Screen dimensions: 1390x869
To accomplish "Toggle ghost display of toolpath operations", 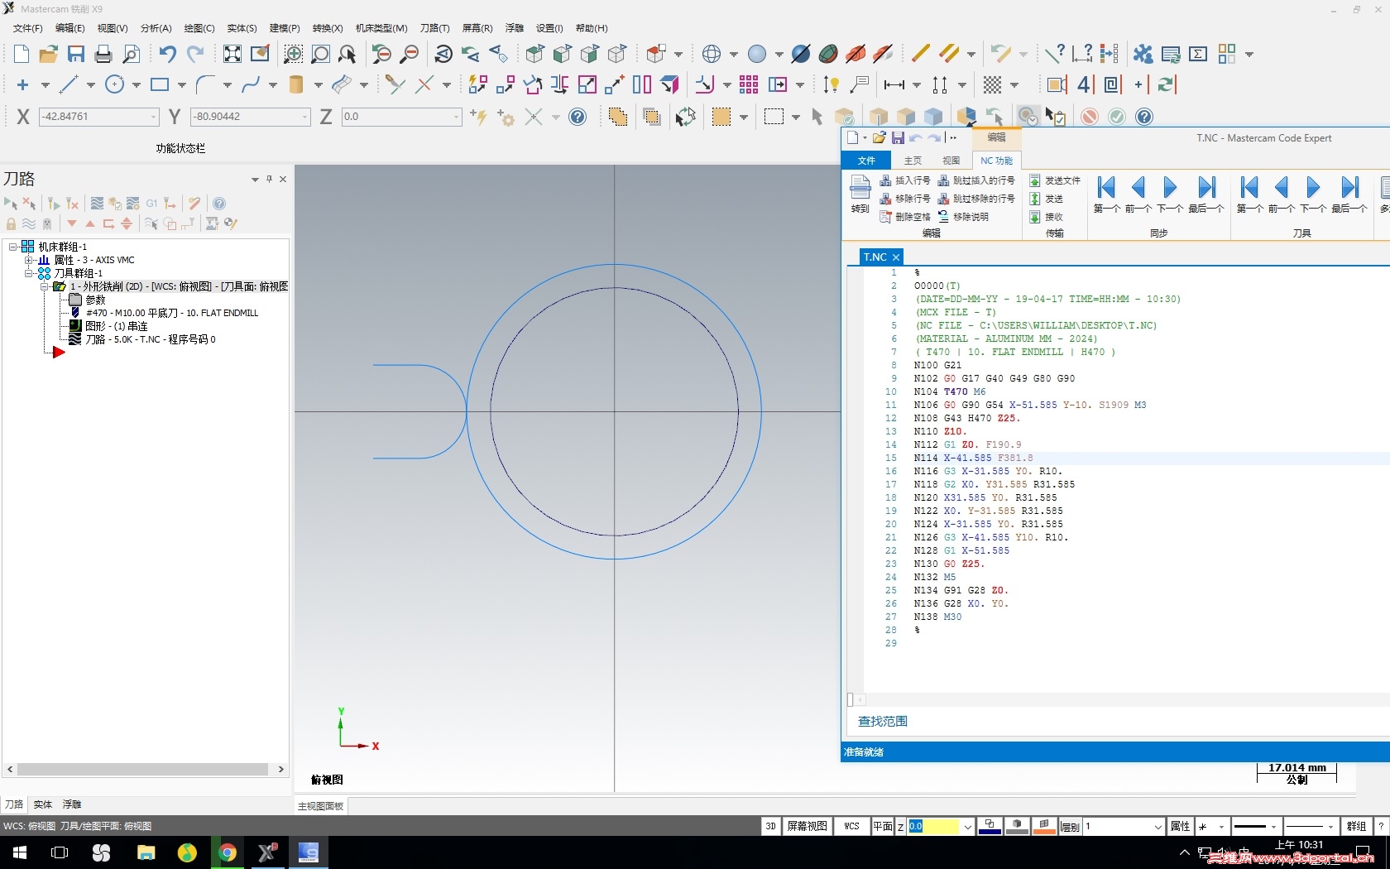I will point(47,223).
